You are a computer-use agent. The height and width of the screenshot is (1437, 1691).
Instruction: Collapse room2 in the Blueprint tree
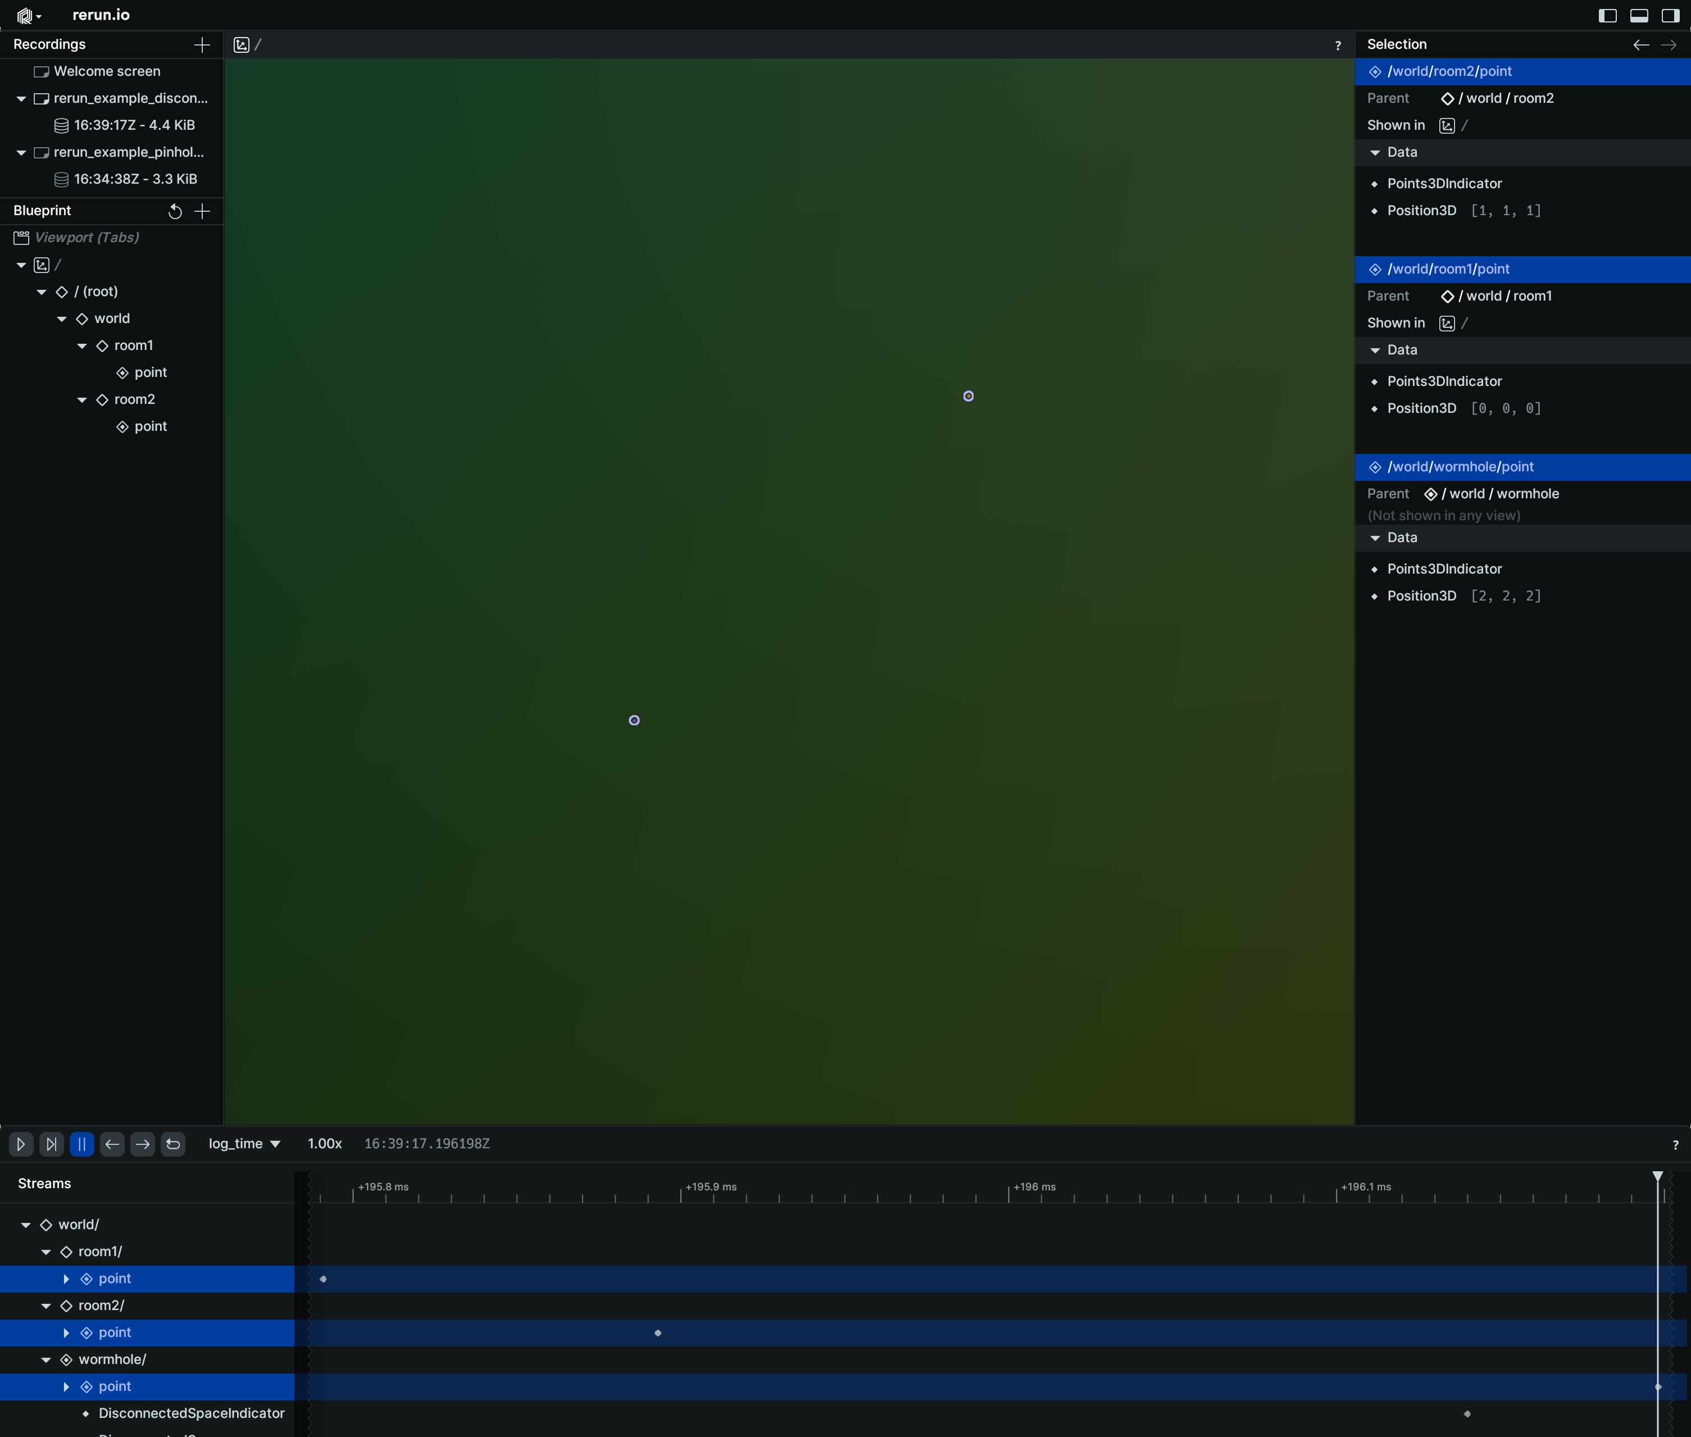pos(82,399)
